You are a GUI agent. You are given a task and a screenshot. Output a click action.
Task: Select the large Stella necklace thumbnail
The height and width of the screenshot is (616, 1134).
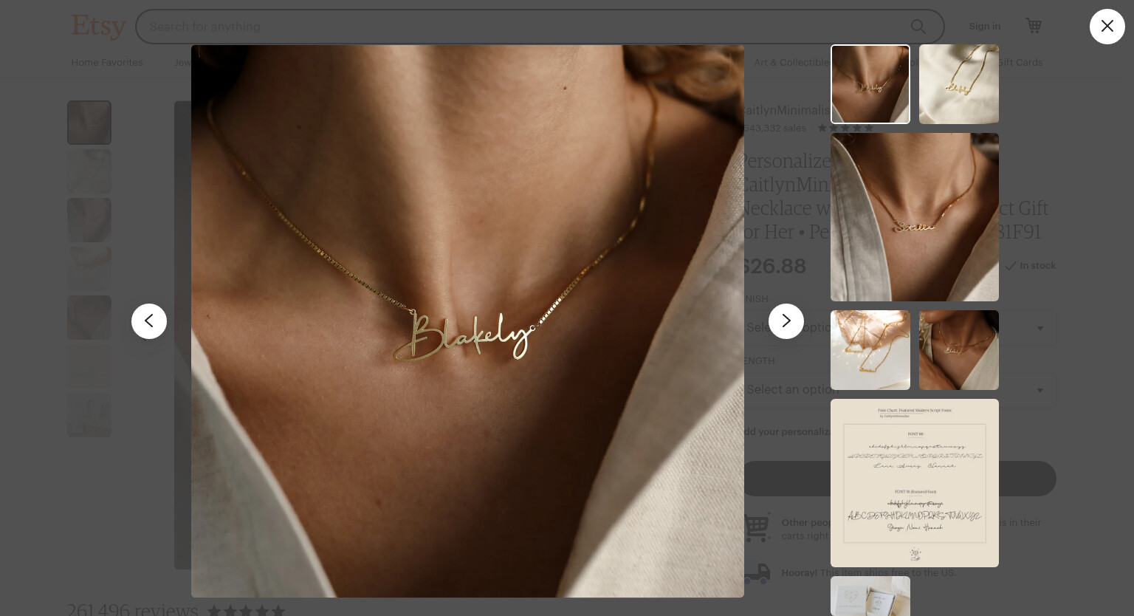915,217
